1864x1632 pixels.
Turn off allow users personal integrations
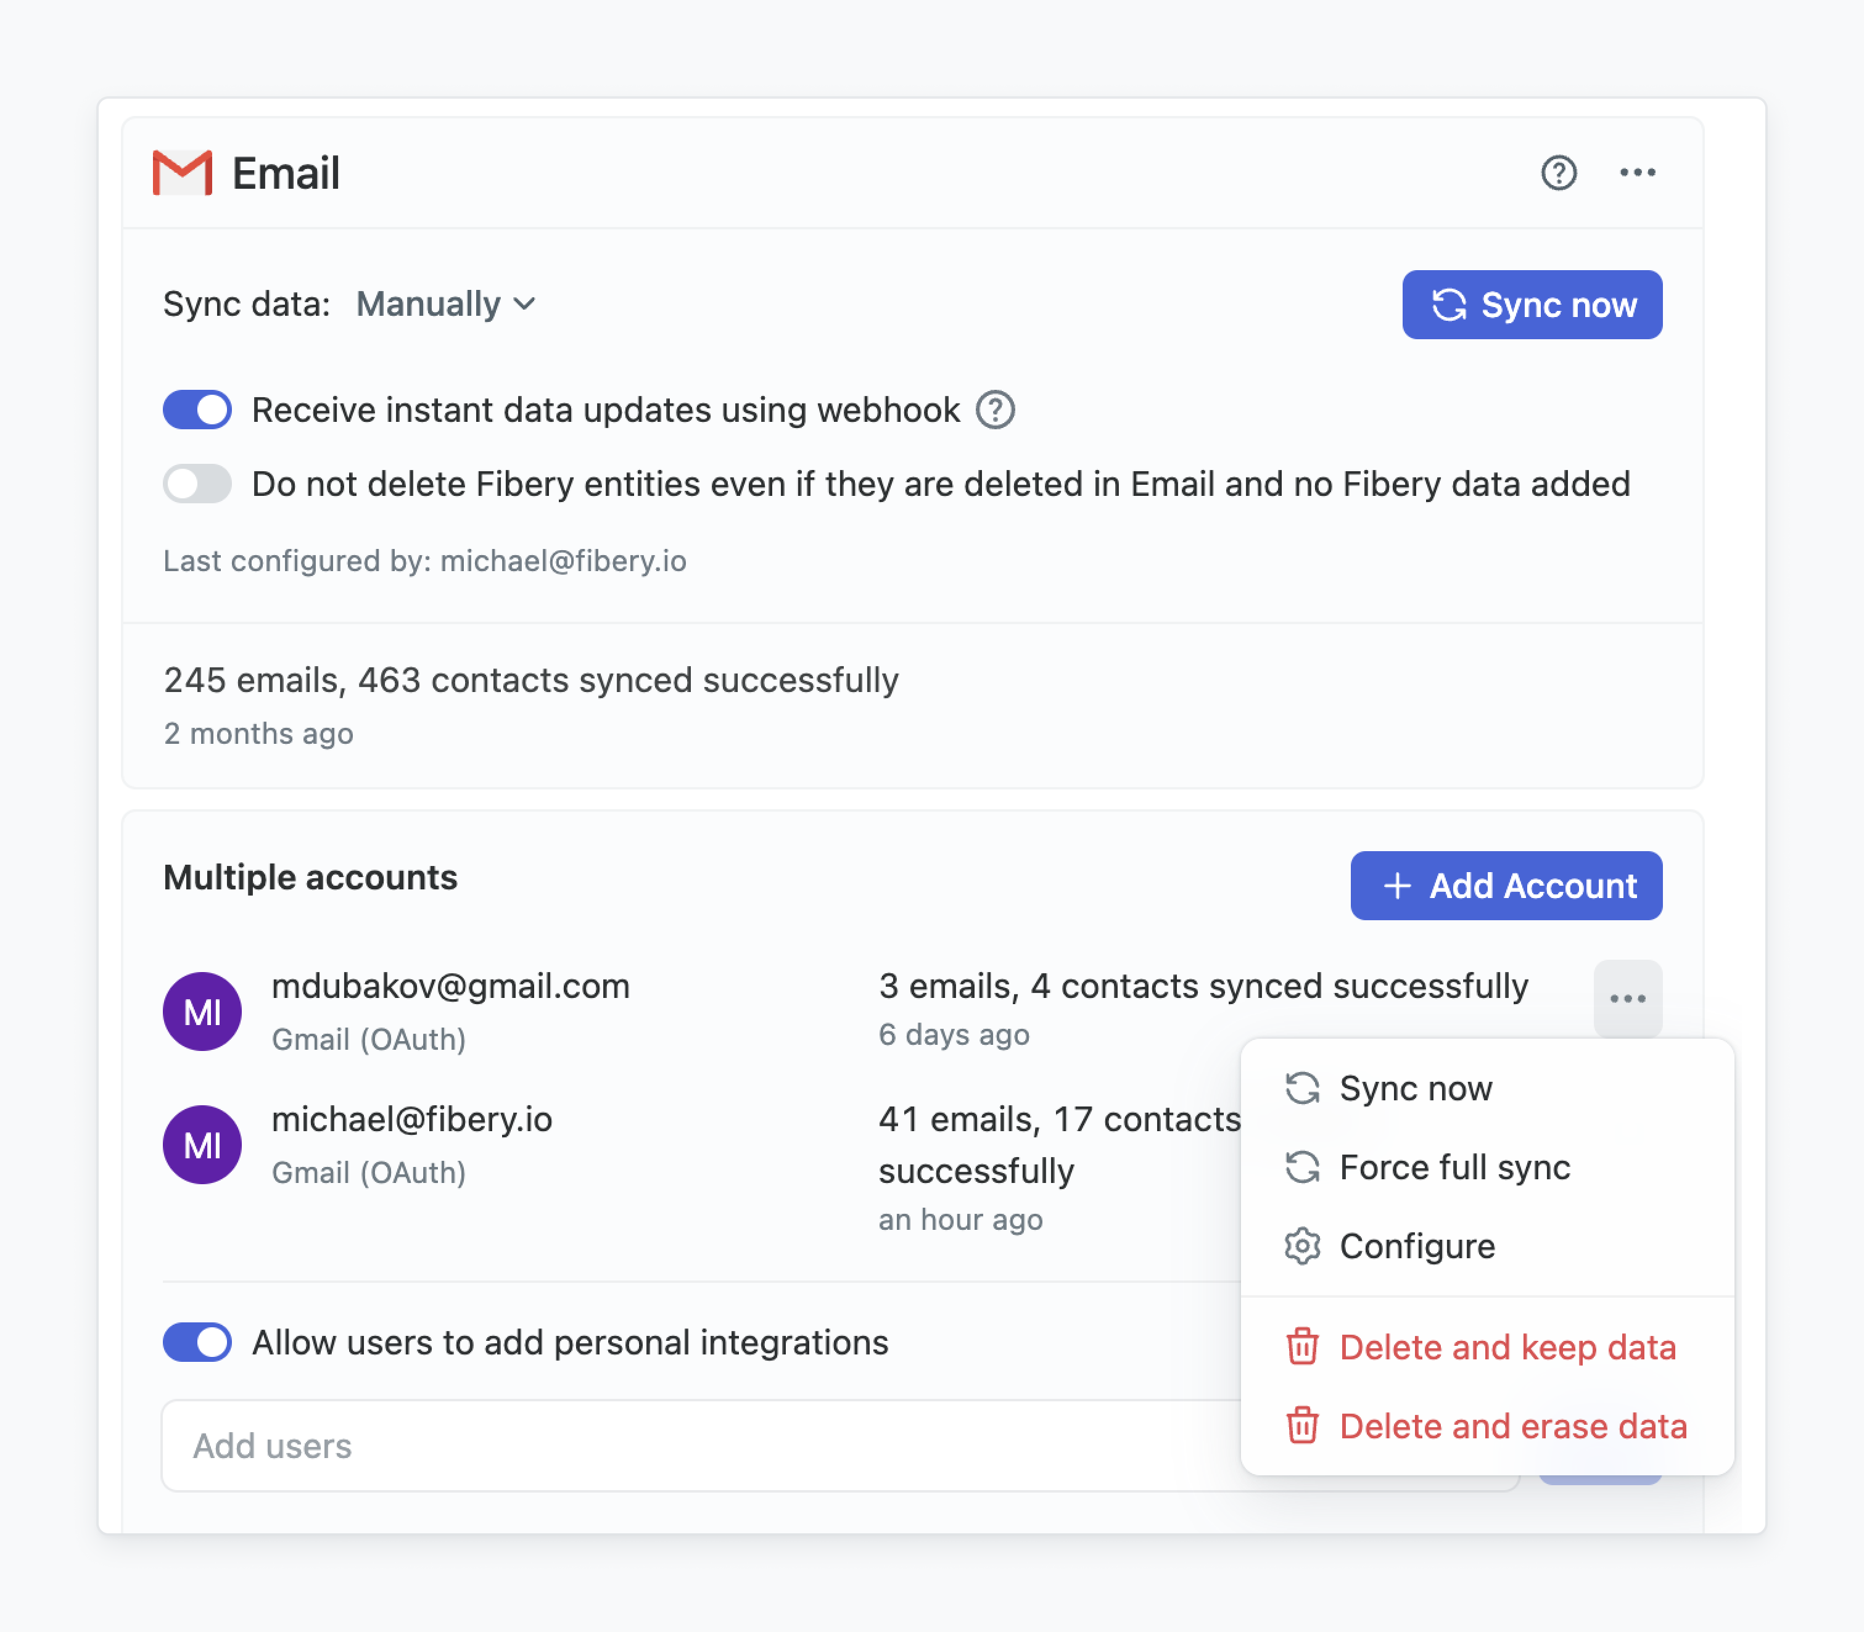(x=197, y=1342)
